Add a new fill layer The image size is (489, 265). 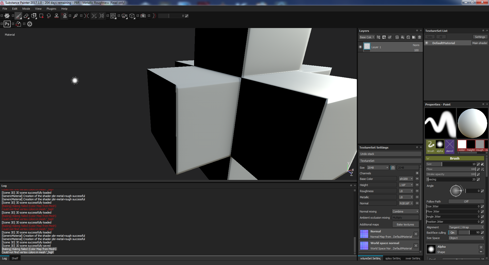tap(403, 37)
